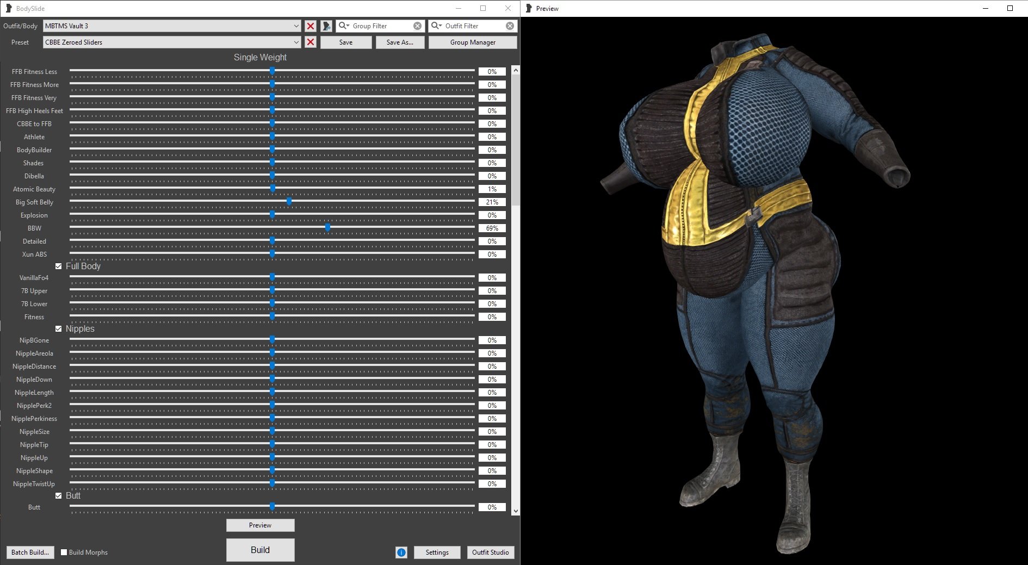Click the Atomic Beauty 1% value field
The height and width of the screenshot is (565, 1028).
pyautogui.click(x=492, y=189)
